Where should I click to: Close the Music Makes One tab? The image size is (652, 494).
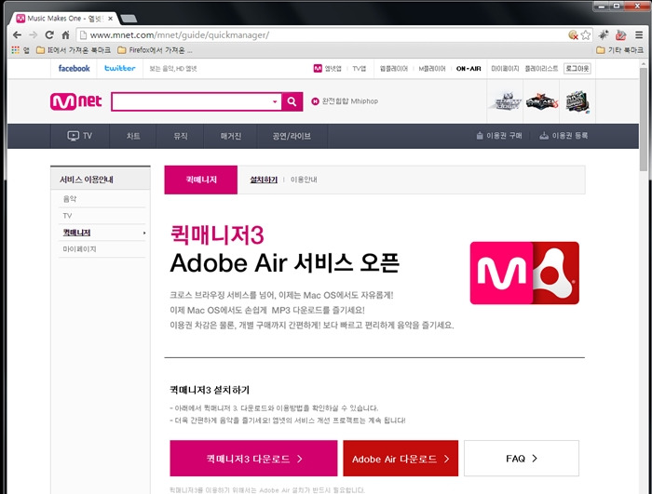click(110, 19)
